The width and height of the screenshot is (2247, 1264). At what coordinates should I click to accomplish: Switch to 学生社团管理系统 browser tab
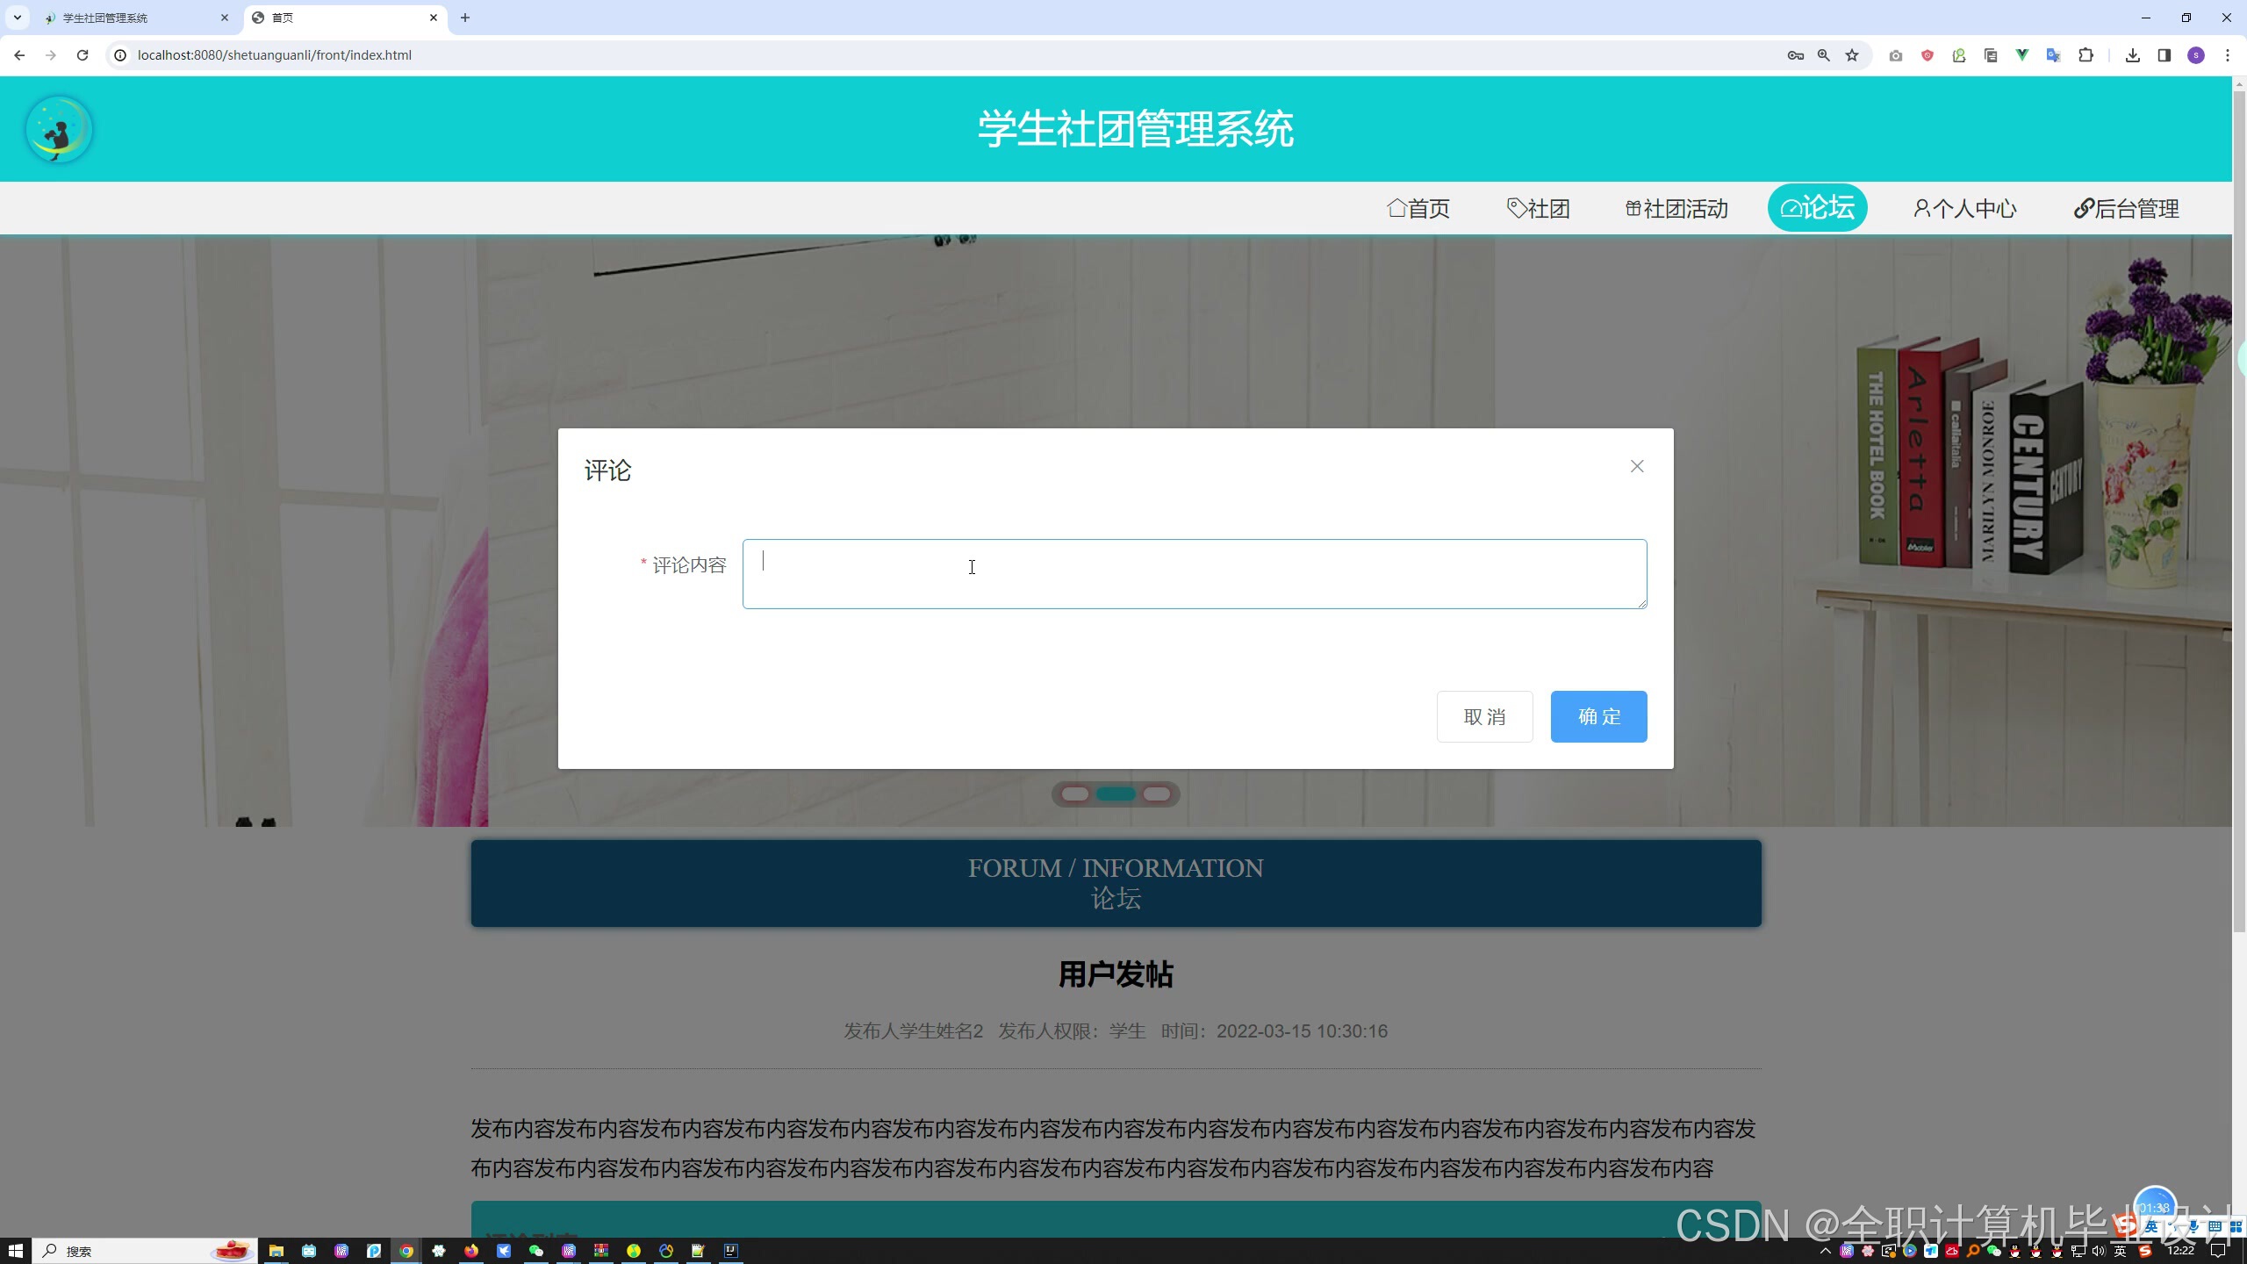coord(132,18)
